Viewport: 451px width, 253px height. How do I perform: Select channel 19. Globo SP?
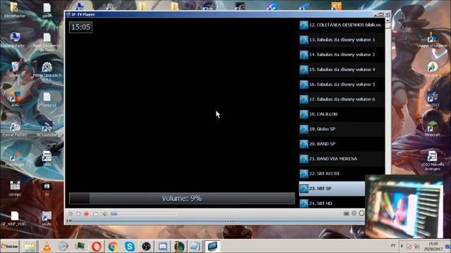341,129
